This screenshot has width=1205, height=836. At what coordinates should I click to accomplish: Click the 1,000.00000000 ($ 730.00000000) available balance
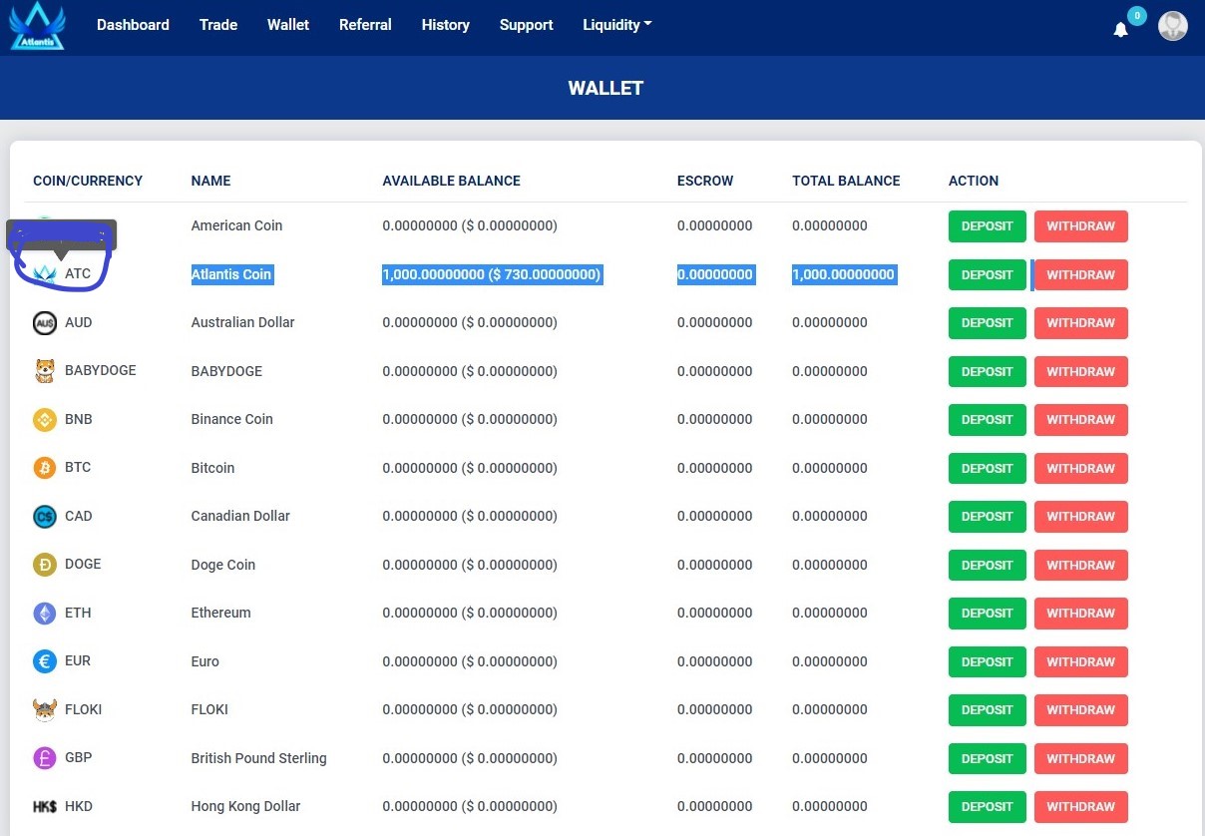pyautogui.click(x=492, y=274)
